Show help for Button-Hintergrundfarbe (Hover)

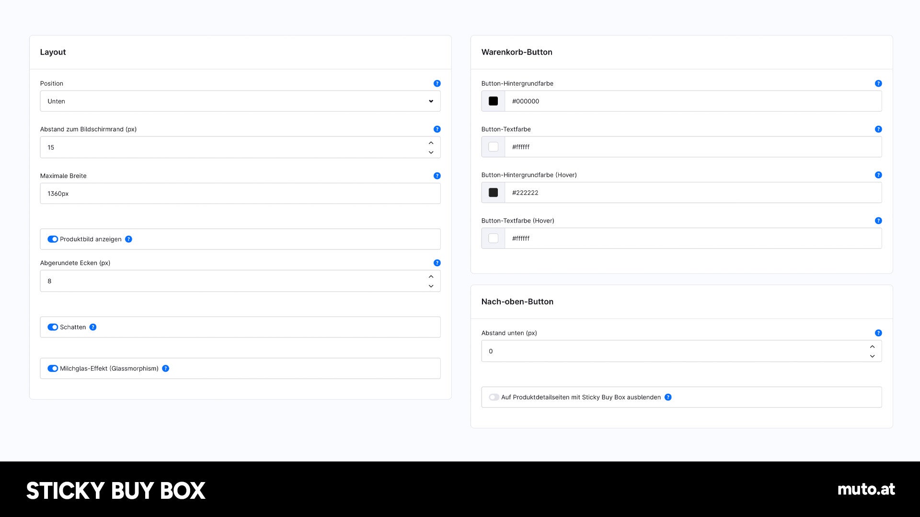[878, 175]
